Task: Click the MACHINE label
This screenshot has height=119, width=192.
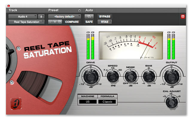Action: pyautogui.click(x=88, y=96)
